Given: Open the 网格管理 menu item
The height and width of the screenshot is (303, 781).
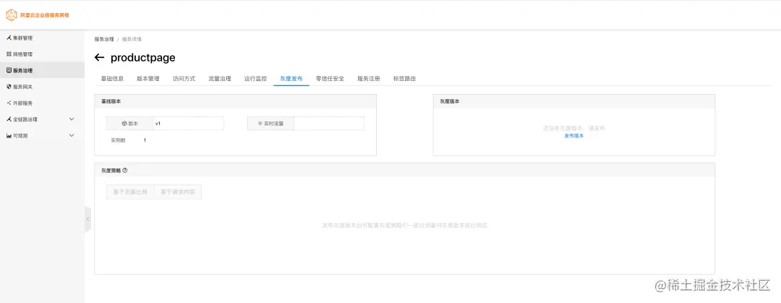Looking at the screenshot, I should click(x=42, y=54).
